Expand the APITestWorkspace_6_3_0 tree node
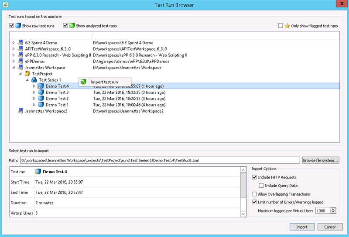The image size is (349, 237). [14, 49]
